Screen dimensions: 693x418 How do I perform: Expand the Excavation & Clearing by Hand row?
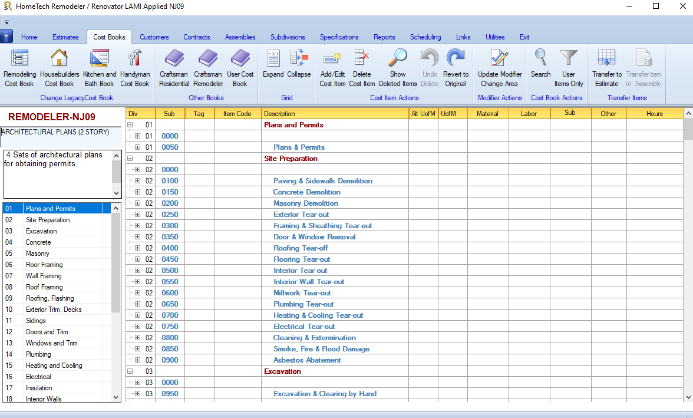(x=137, y=394)
